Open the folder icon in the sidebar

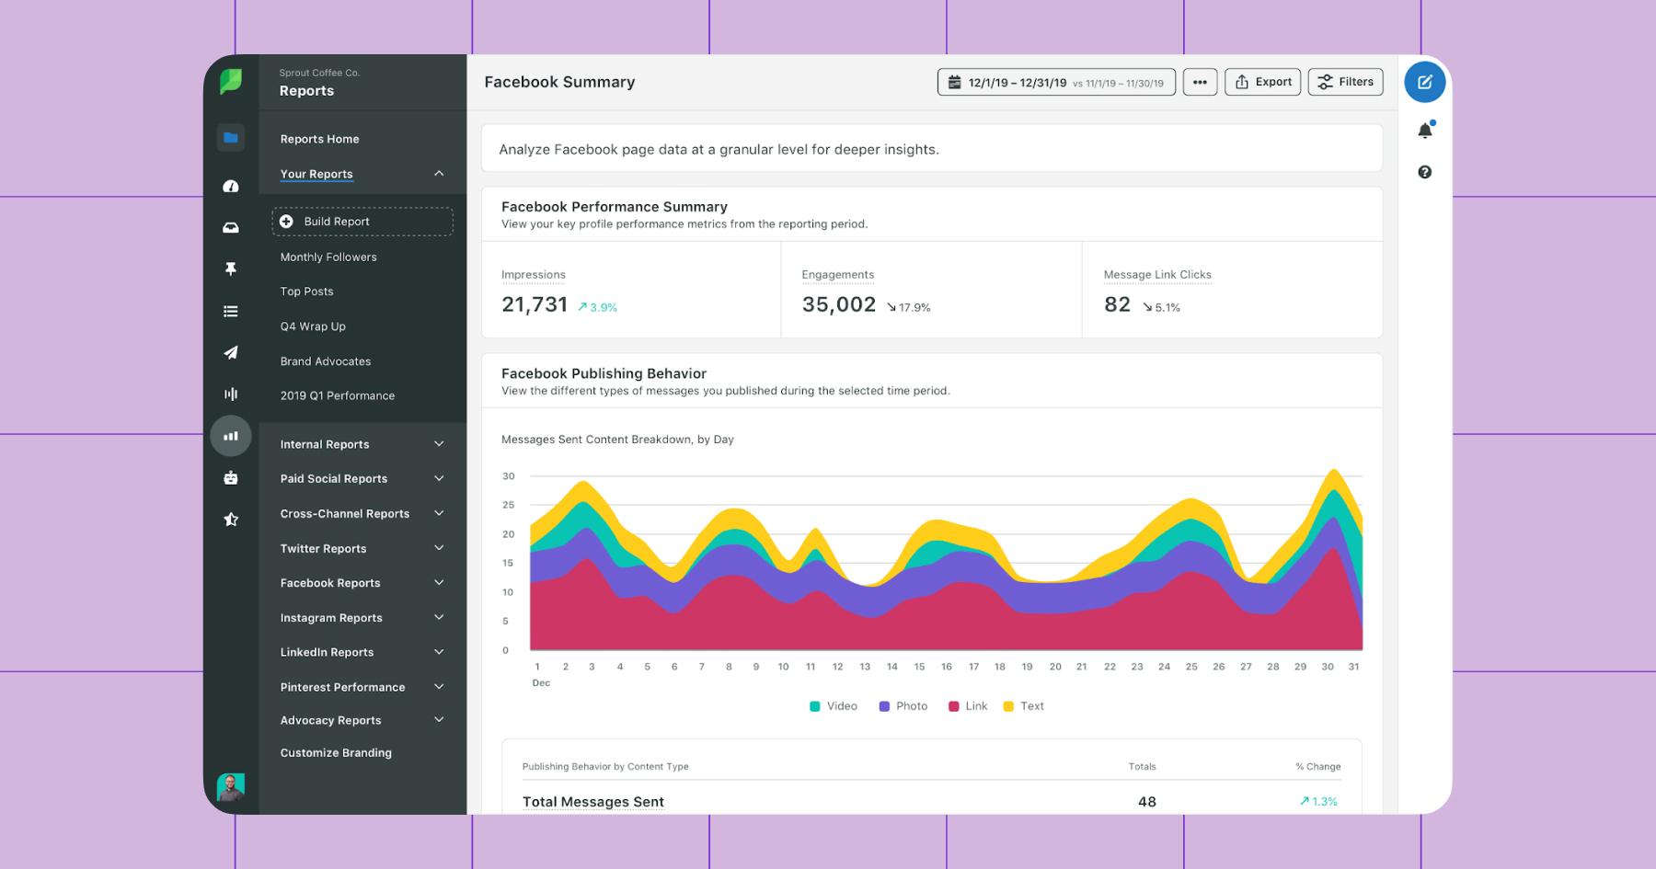coord(231,138)
